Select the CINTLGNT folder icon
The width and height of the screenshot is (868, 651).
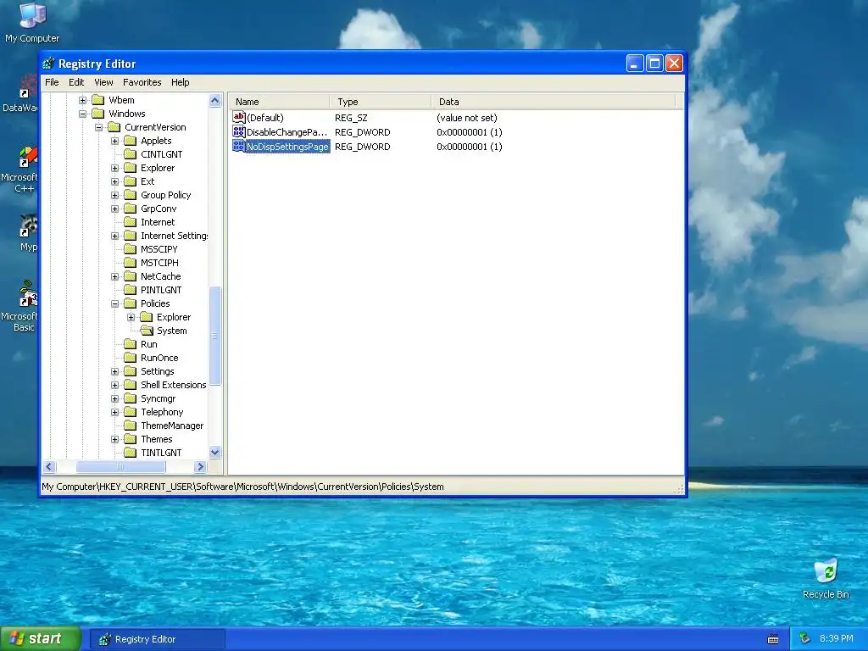click(x=130, y=154)
